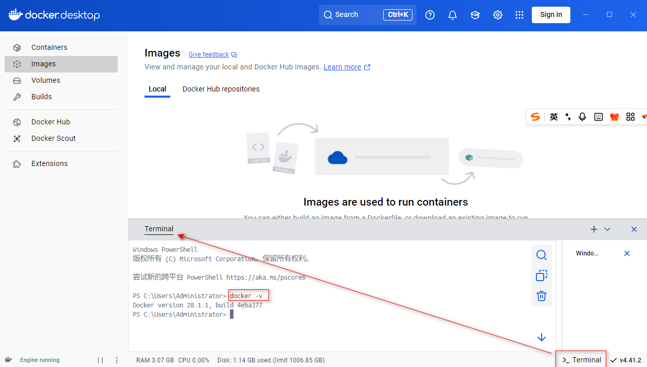647x367 pixels.
Task: Click the IME microphone icon
Action: pyautogui.click(x=582, y=117)
